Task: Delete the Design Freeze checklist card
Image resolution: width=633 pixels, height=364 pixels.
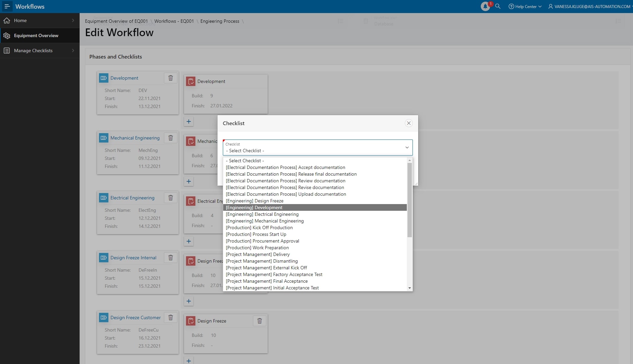Action: [x=260, y=321]
